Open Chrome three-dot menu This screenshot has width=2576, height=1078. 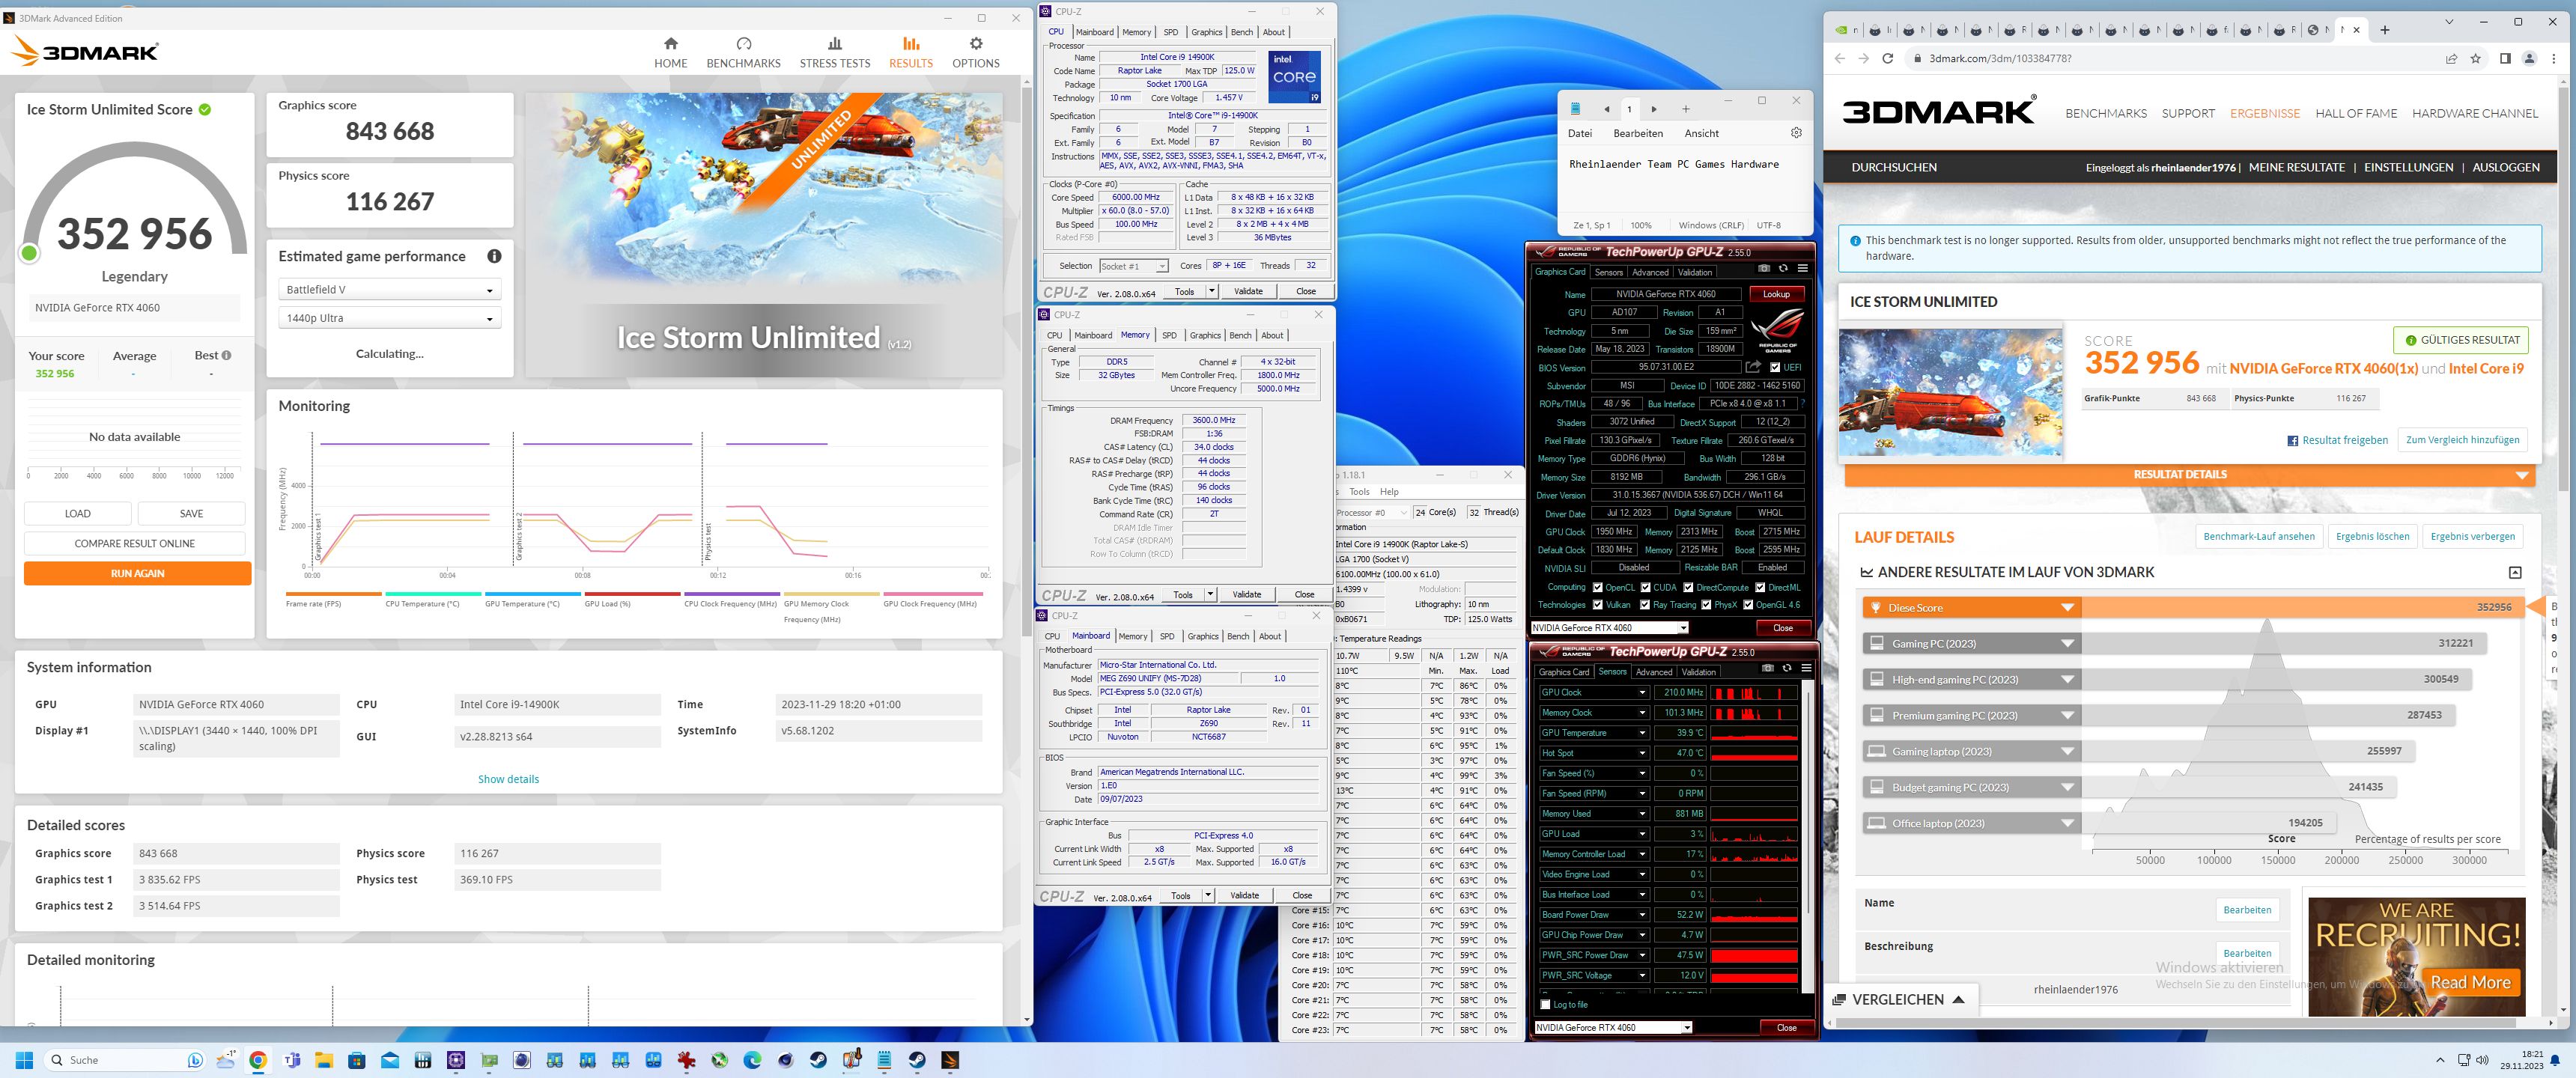(2554, 58)
